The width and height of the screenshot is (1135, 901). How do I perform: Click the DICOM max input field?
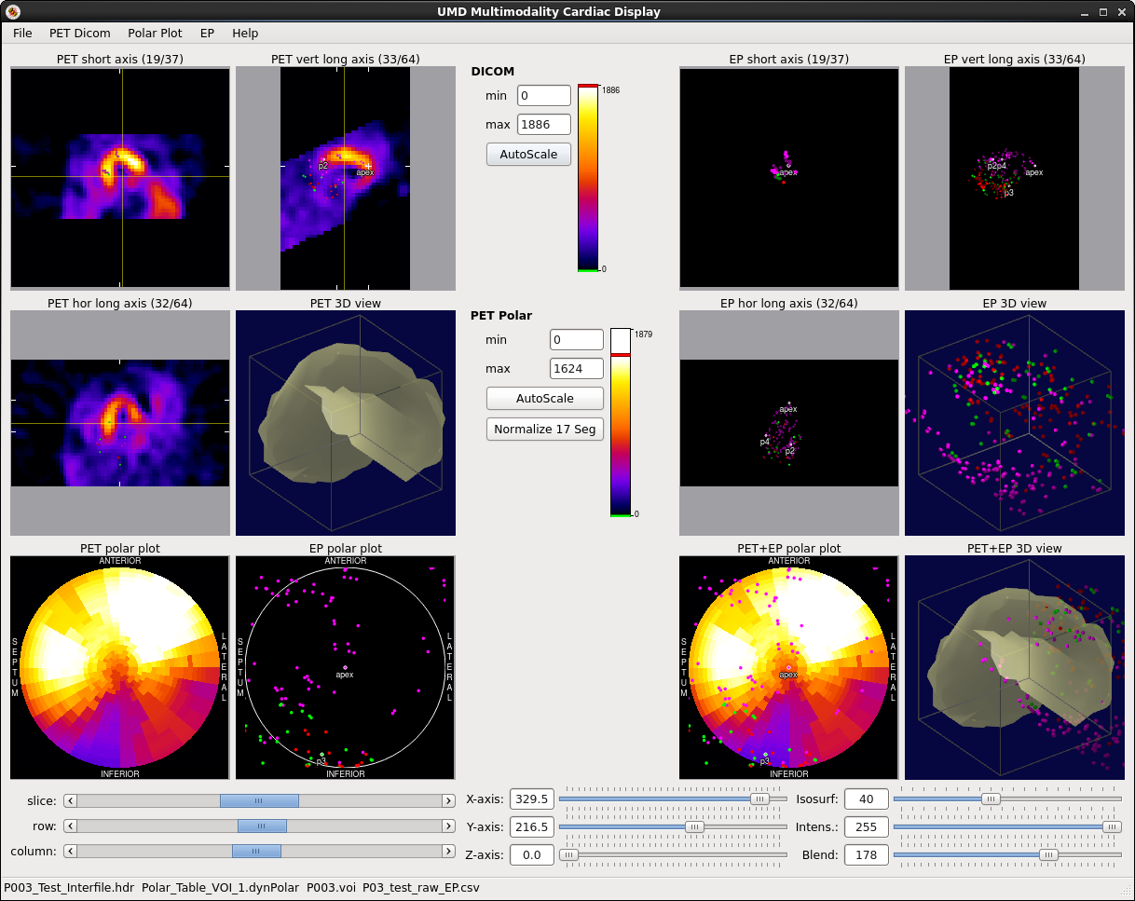coord(544,124)
